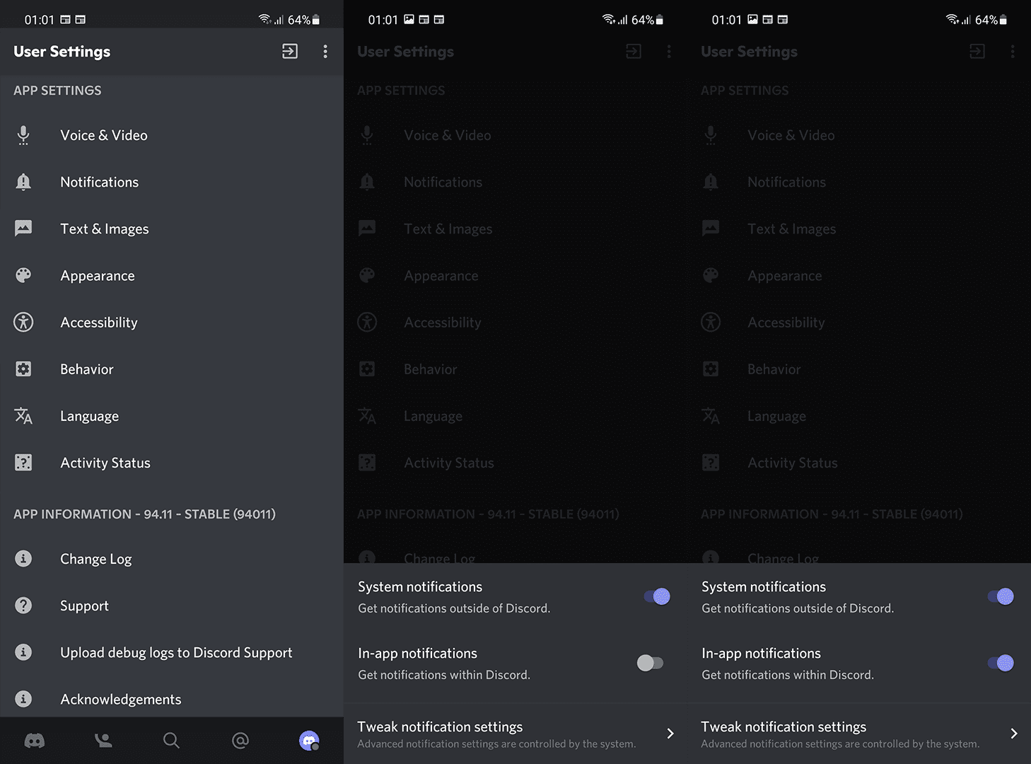Viewport: 1031px width, 764px height.
Task: Click the Behavior gamepad icon
Action: point(23,369)
